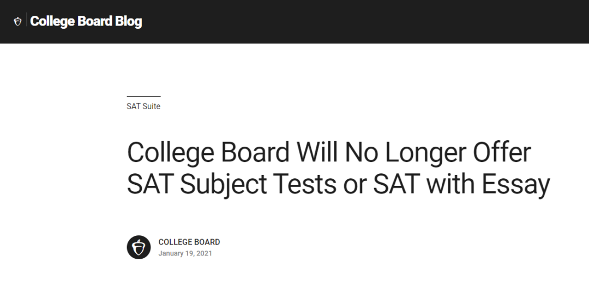Open the College Board Blog home link

tap(86, 21)
